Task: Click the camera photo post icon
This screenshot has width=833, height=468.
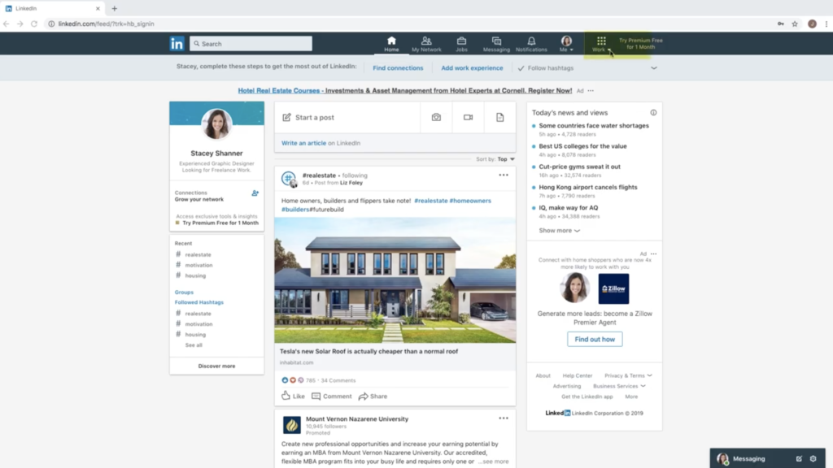Action: (436, 117)
